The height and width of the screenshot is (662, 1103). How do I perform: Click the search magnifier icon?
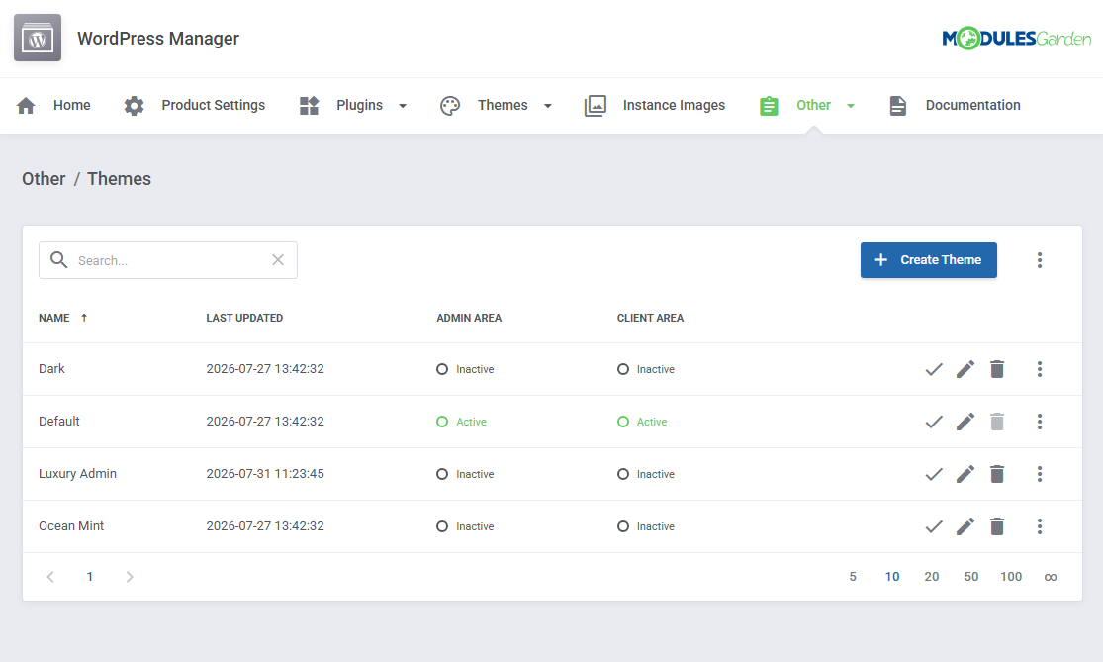[x=59, y=260]
